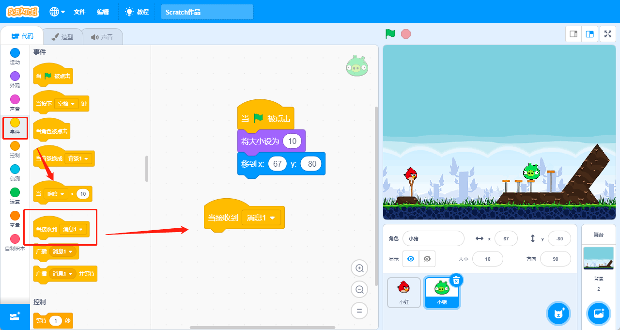The height and width of the screenshot is (330, 620).
Task: Click the green pig on stage
Action: tap(531, 171)
